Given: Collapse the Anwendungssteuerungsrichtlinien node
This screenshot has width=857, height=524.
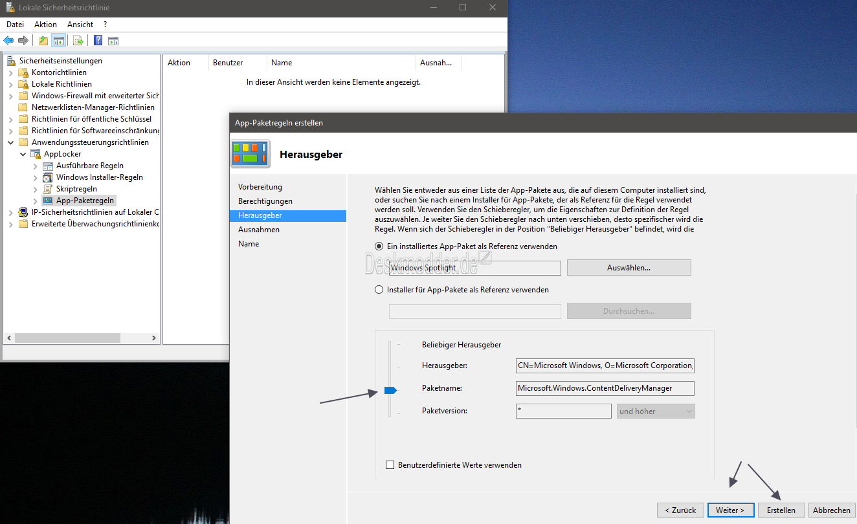Looking at the screenshot, I should click(x=10, y=142).
